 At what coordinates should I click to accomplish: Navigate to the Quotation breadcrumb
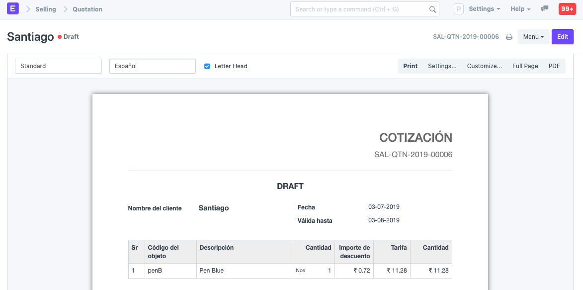(87, 9)
